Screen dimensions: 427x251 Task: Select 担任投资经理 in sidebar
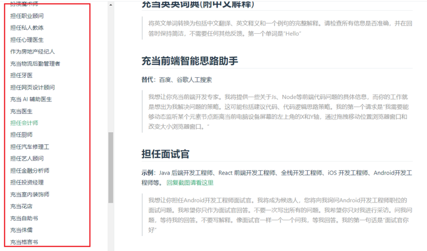27,182
